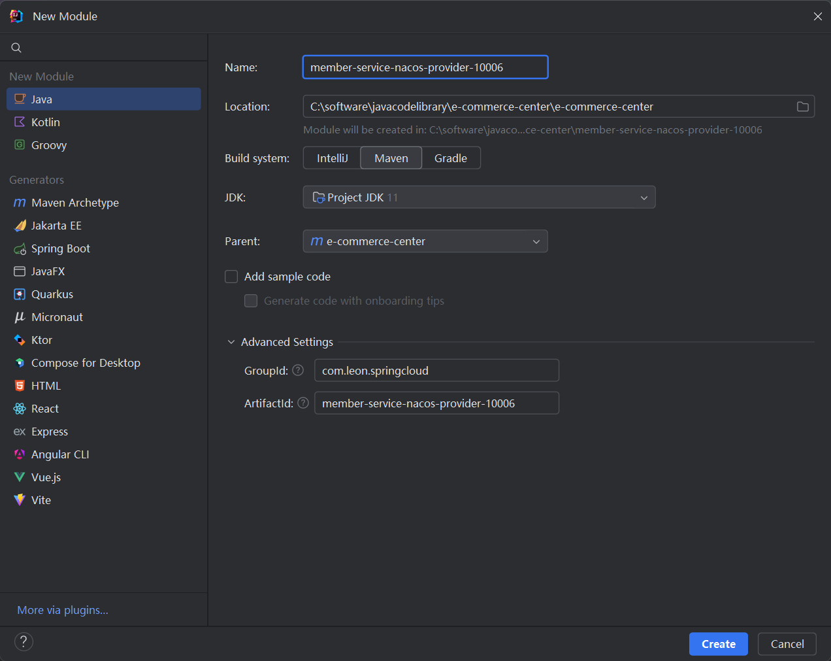Click the search magnifier icon in sidebar
The height and width of the screenshot is (661, 831).
16,48
